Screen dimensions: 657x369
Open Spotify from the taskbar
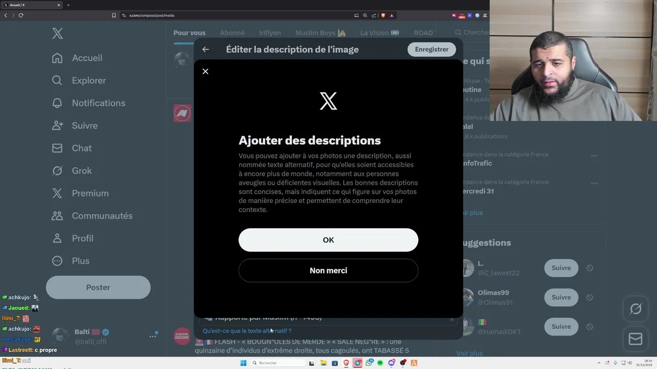tap(380, 363)
